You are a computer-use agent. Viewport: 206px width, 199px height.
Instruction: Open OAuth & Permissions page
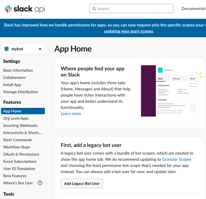[21, 154]
